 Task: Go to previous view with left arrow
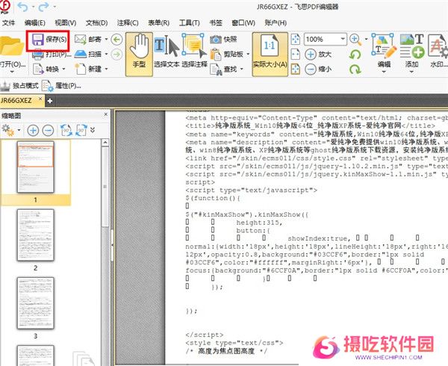pos(116,40)
